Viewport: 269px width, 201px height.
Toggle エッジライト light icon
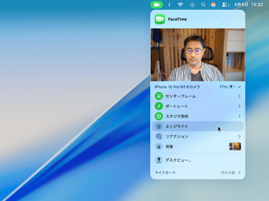[x=159, y=126]
